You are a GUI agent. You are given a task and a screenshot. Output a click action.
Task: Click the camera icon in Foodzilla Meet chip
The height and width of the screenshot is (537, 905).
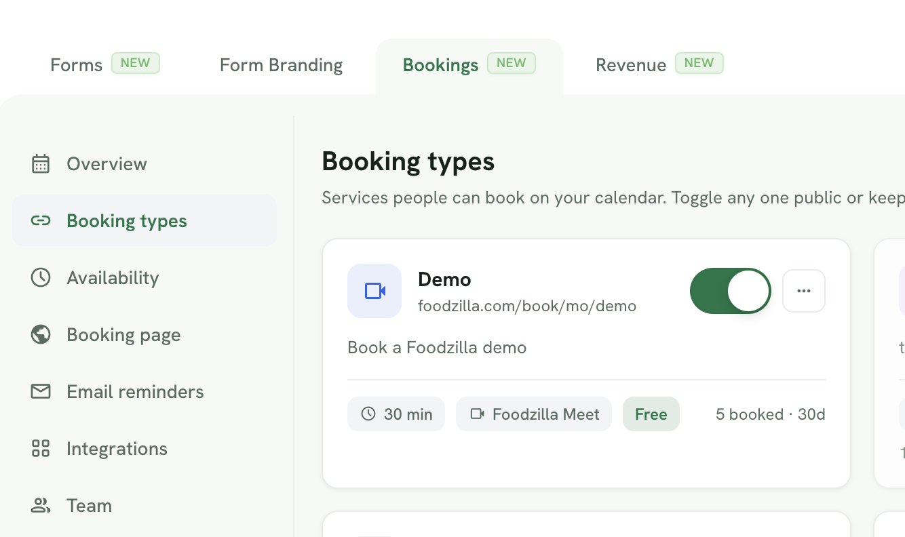coord(478,414)
